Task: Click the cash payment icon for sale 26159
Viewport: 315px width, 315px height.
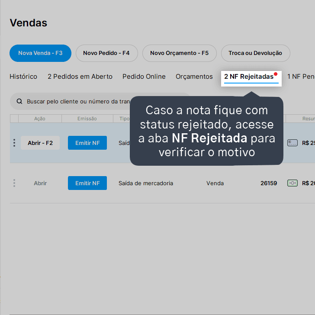Action: (x=292, y=183)
